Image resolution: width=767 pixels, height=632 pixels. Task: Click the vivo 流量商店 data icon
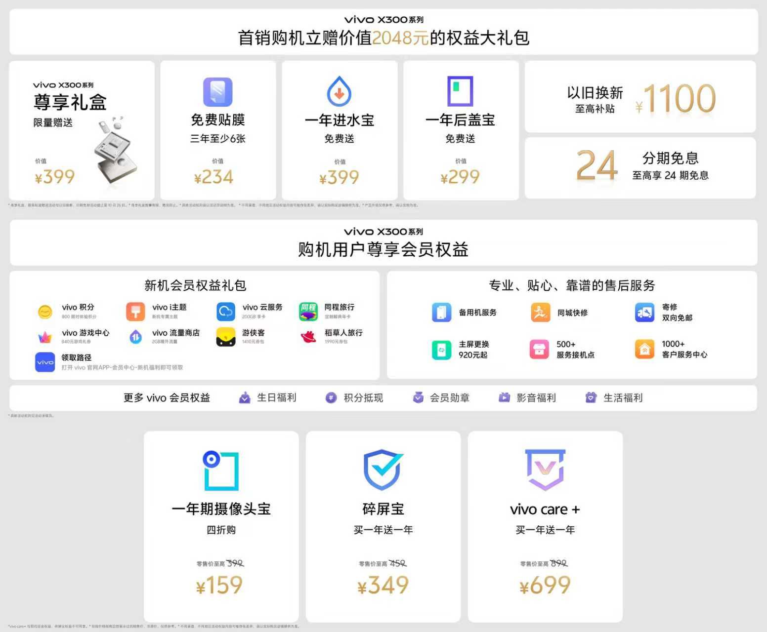[x=135, y=337]
